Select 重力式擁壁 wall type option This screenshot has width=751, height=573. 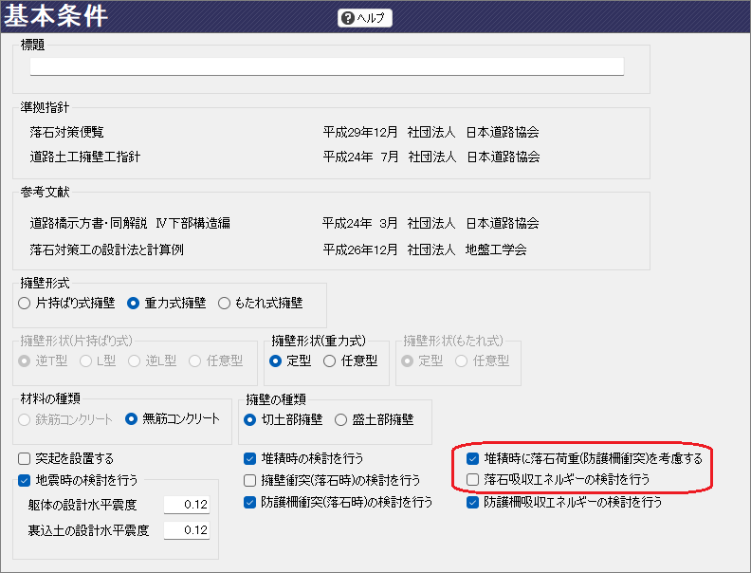point(134,304)
